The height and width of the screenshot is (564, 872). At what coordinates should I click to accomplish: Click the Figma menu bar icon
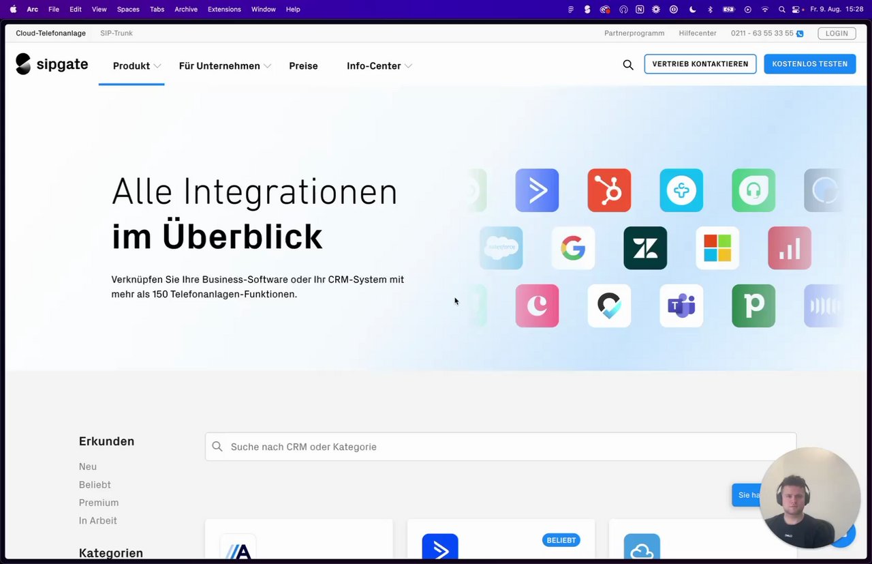click(571, 10)
